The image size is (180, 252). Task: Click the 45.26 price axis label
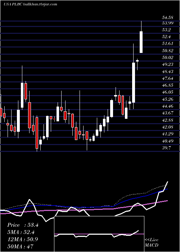pyautogui.click(x=167, y=99)
